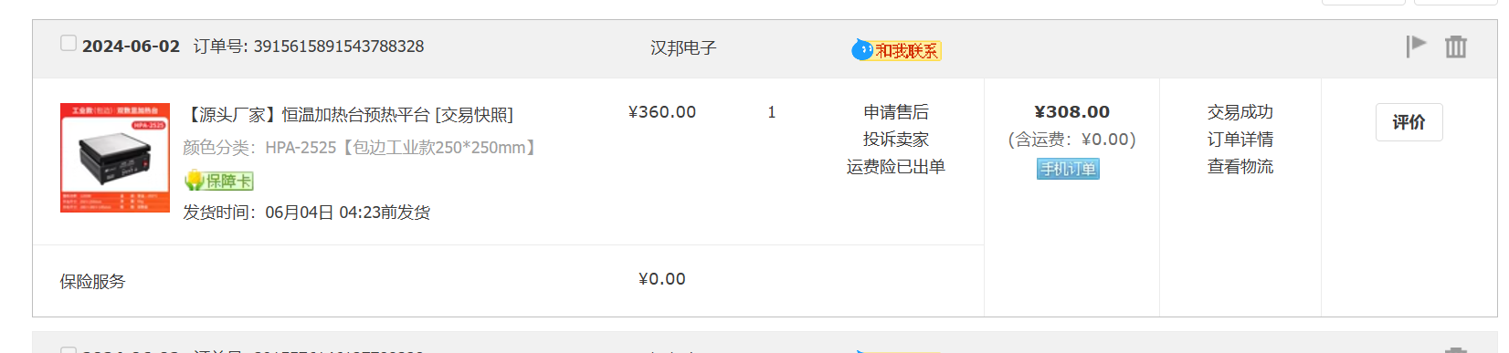Tick the checkbox for order dated 2024-06-02
Screen dimensions: 1509x353
69,43
